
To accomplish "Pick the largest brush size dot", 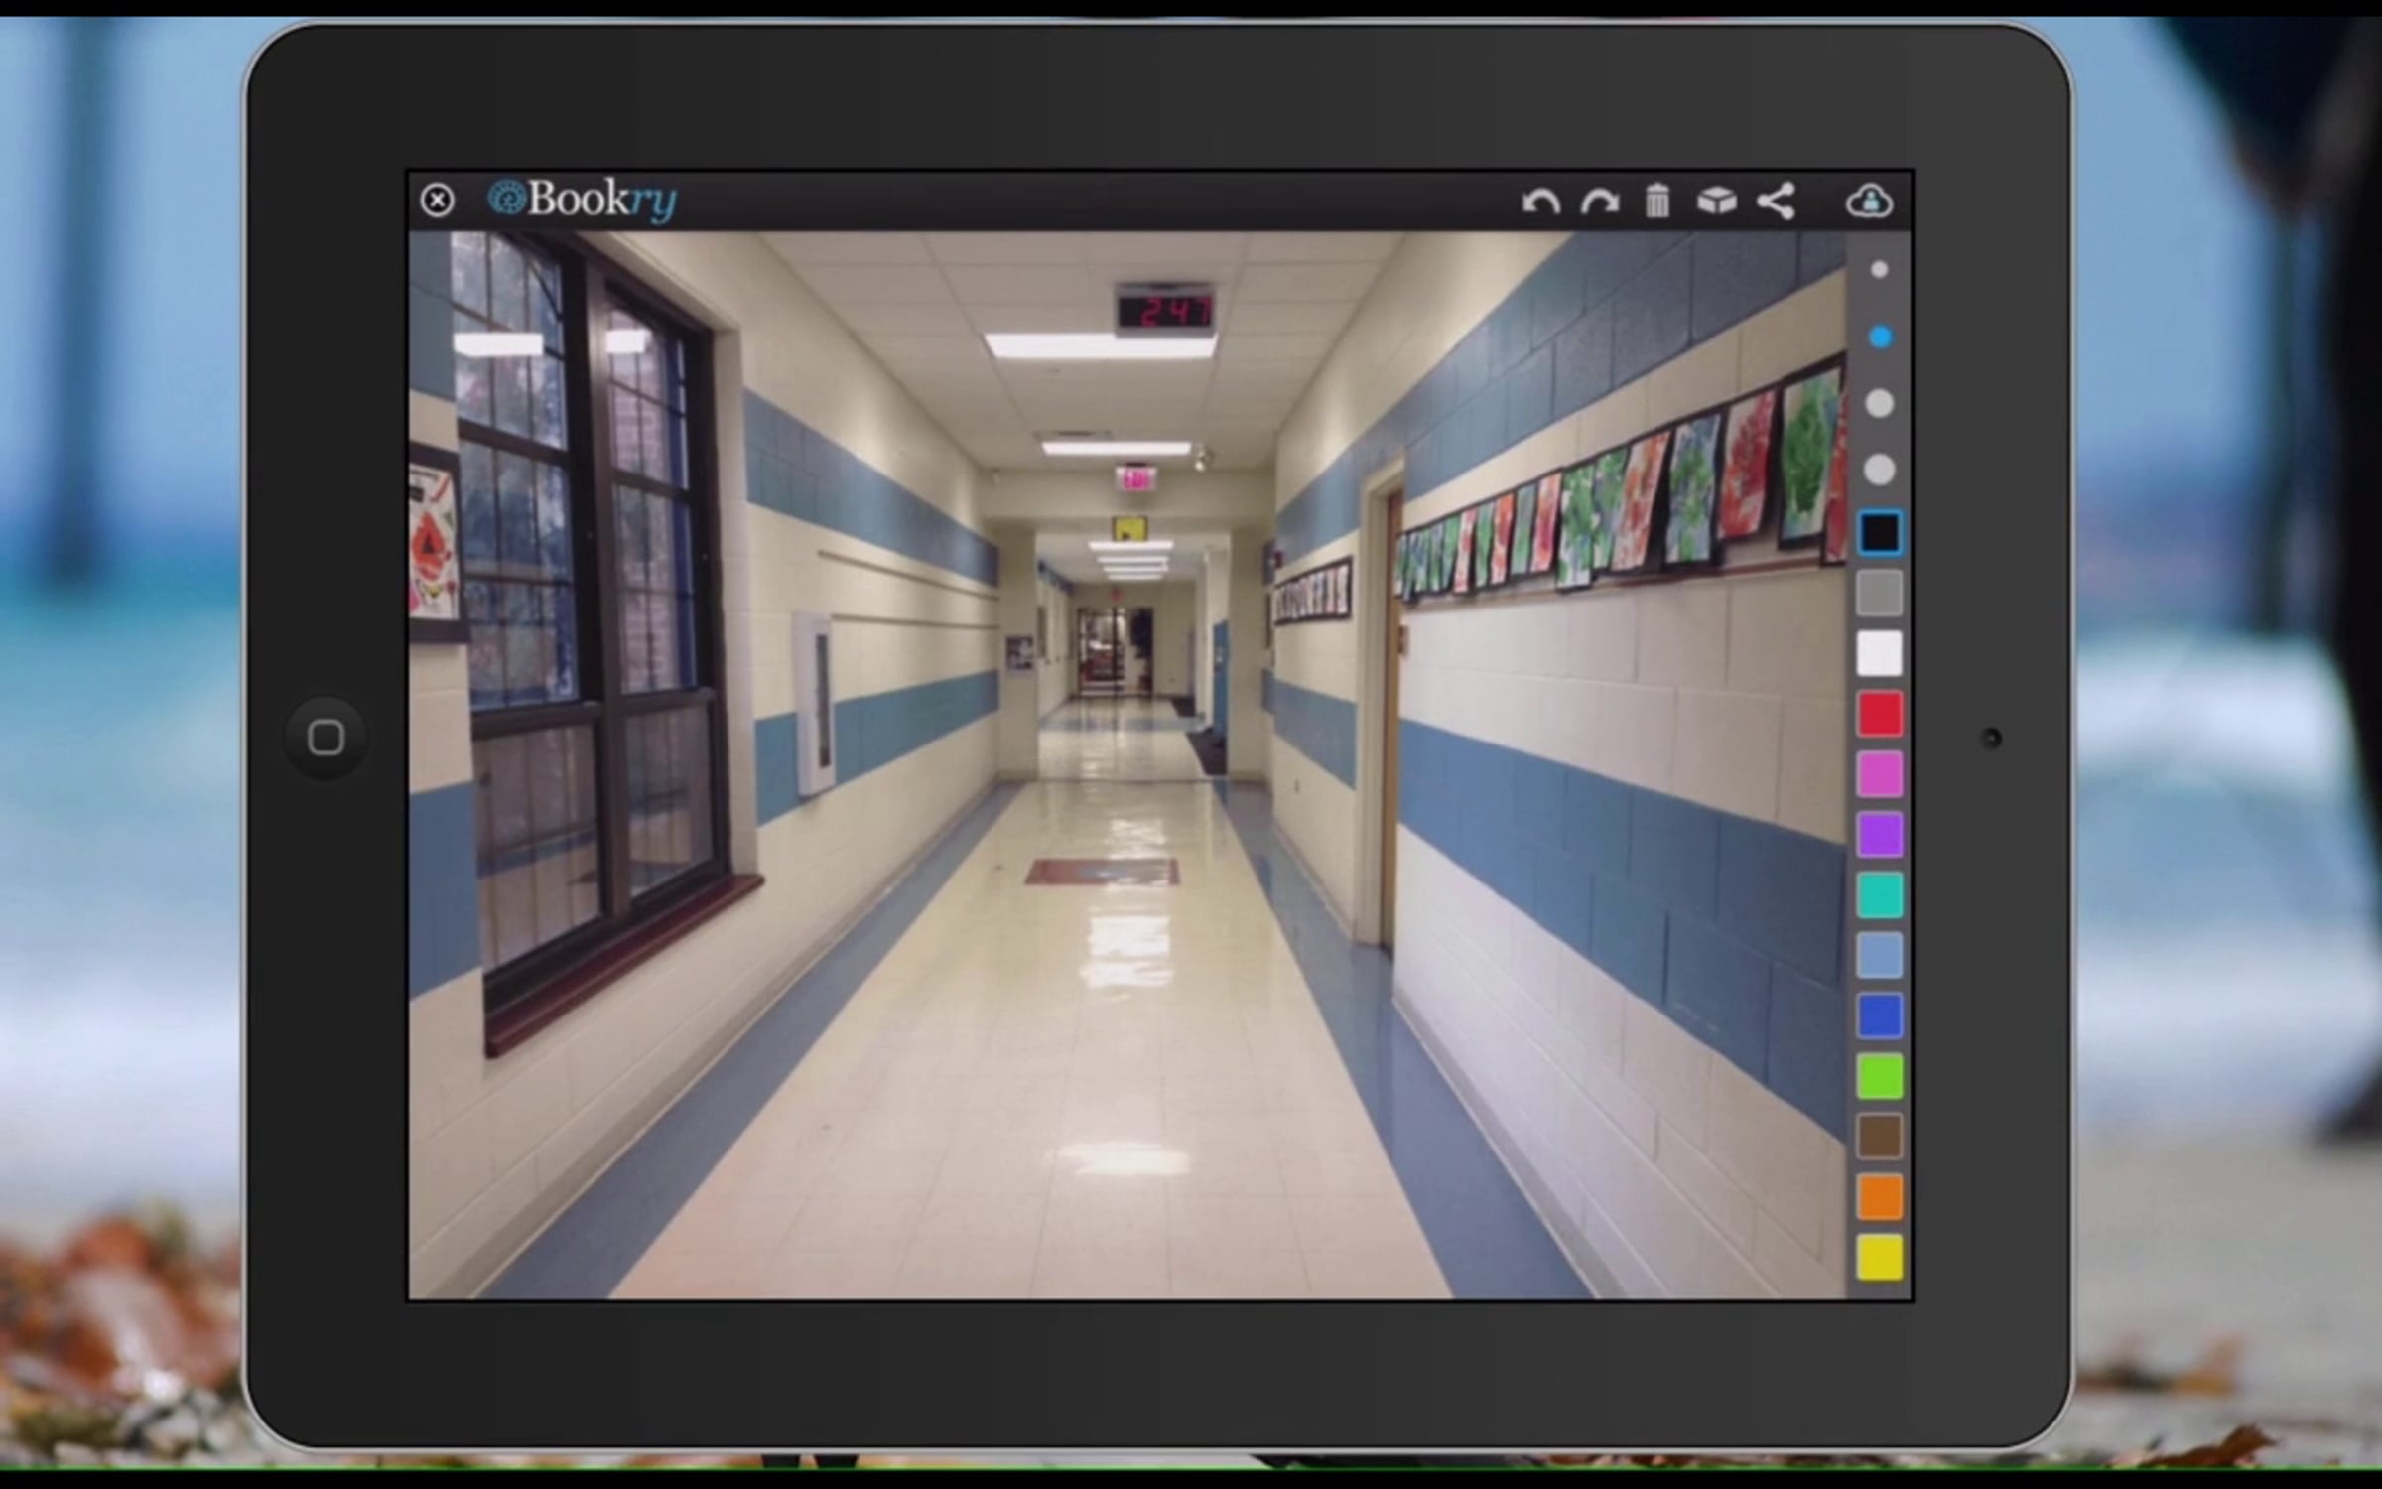I will tap(1879, 470).
